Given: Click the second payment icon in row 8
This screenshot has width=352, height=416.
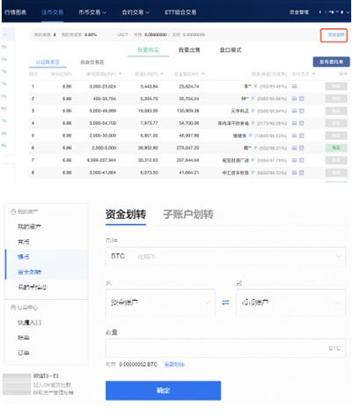Looking at the screenshot, I should pos(301,172).
